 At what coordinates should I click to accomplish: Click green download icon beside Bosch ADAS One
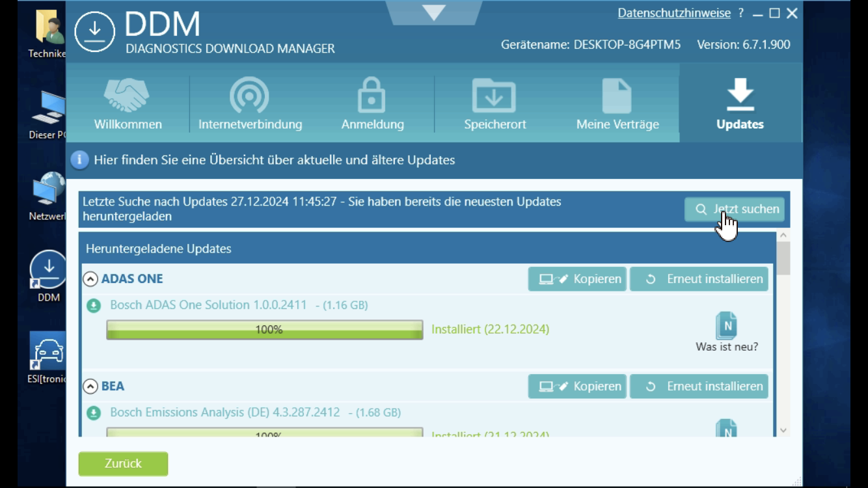[94, 305]
